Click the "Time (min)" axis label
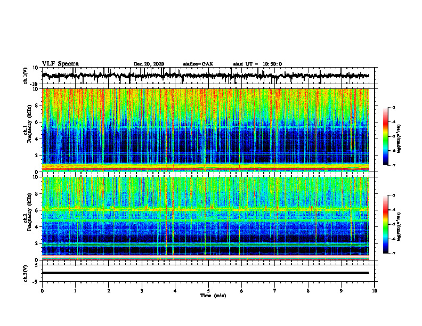Viewport: 422px width, 326px height. coord(213,296)
